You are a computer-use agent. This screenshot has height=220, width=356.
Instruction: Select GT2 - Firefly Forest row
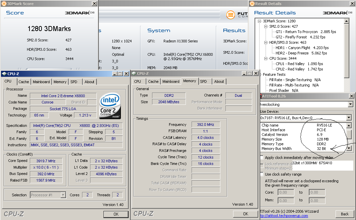(x=300, y=37)
